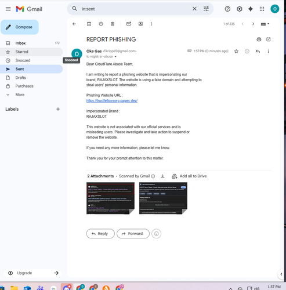Viewport: 286px width, 290px height.
Task: Click Add all to Drive
Action: pyautogui.click(x=189, y=176)
